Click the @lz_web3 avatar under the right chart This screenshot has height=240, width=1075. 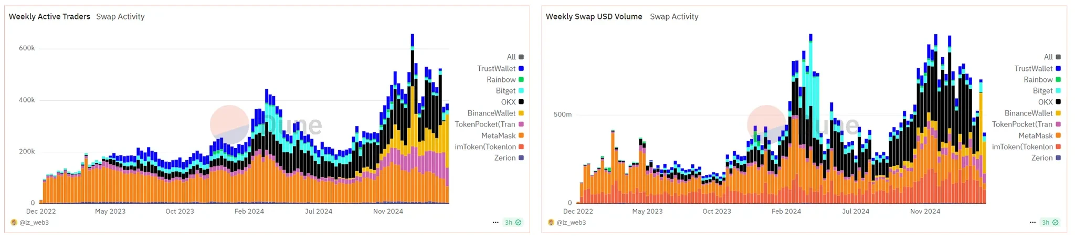[551, 223]
